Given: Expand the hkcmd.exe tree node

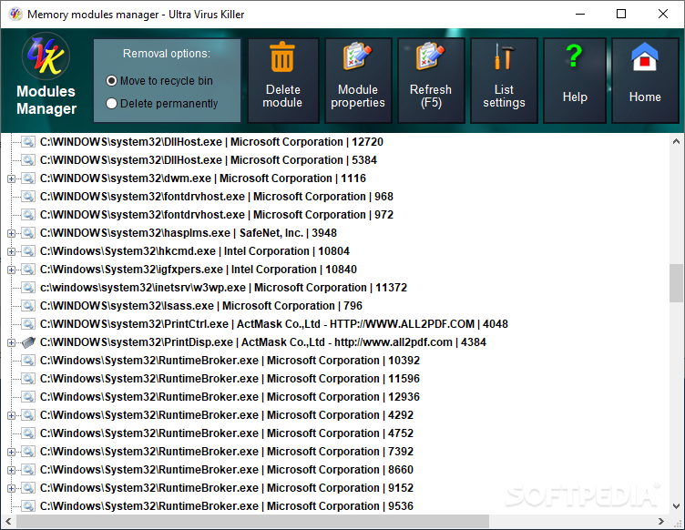Looking at the screenshot, I should (11, 252).
